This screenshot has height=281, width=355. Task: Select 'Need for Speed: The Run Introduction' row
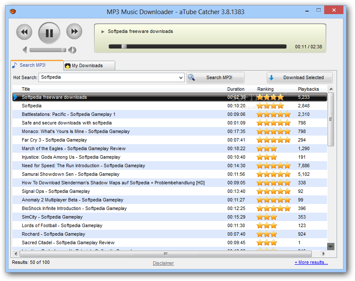170,166
